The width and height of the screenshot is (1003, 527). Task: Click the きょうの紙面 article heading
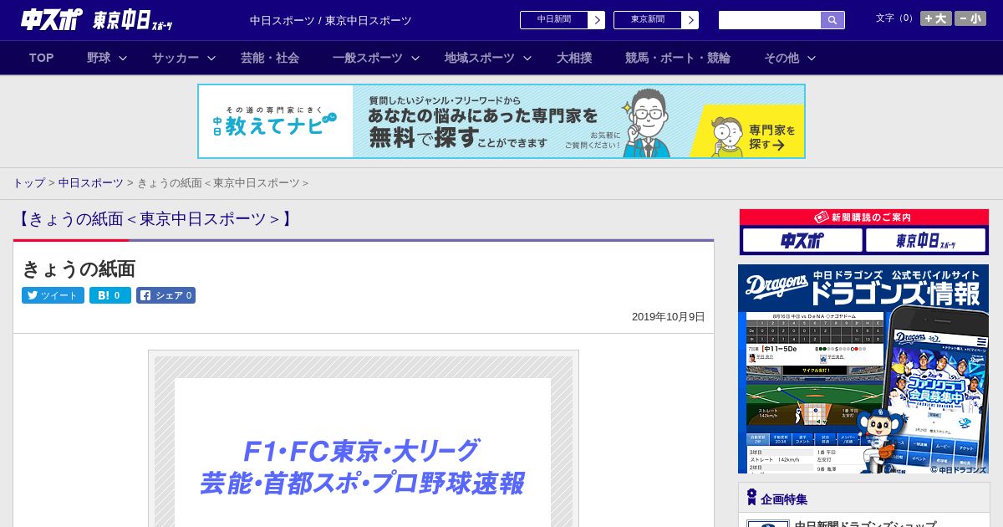click(x=79, y=269)
